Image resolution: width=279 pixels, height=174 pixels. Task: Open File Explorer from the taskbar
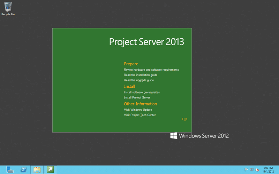click(37, 169)
